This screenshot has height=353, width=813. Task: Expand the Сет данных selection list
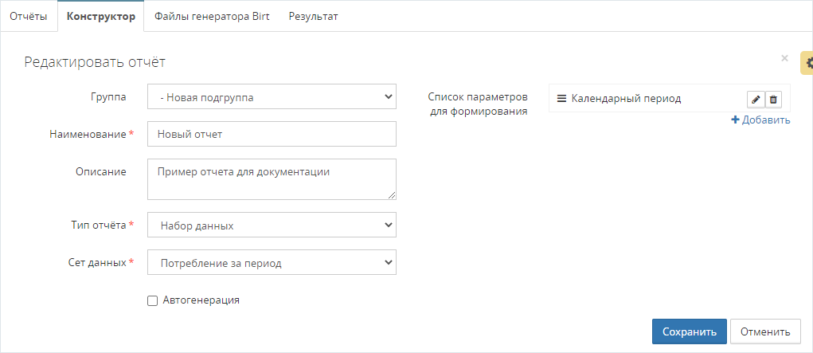[272, 262]
